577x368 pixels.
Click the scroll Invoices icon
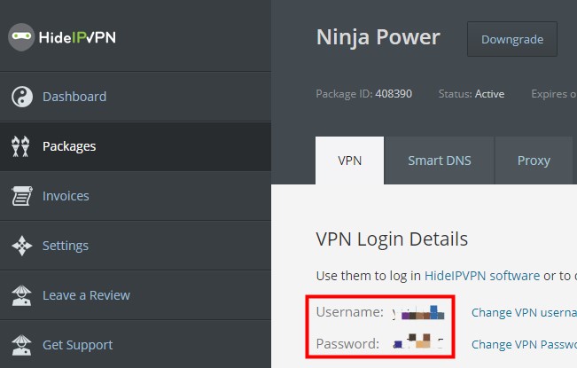[x=21, y=196]
